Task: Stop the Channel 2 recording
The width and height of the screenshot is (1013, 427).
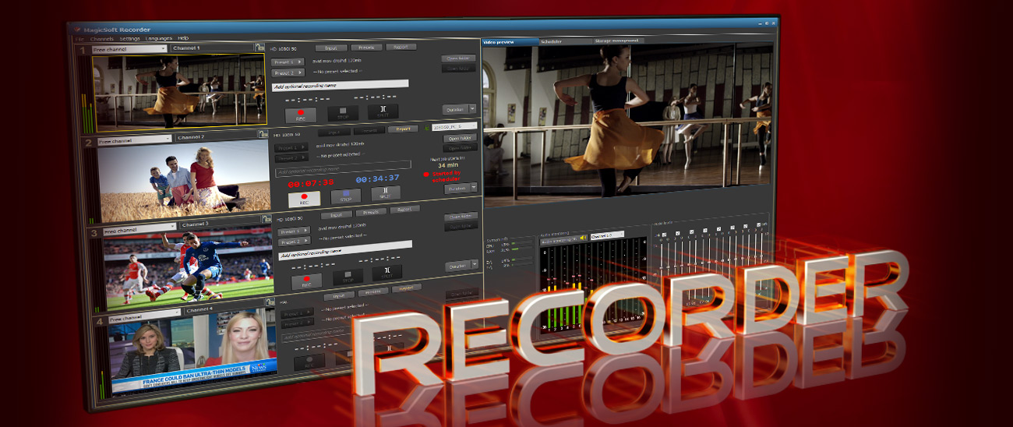Action: (347, 196)
